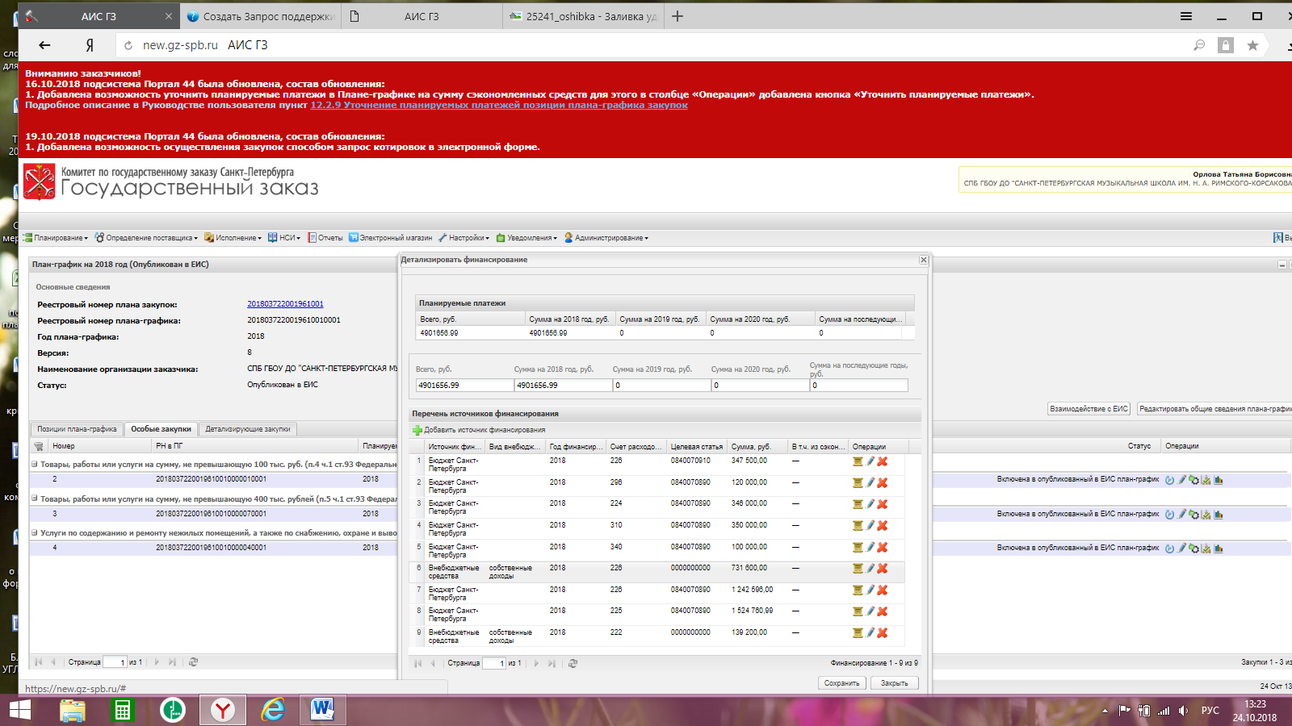The image size is (1292, 726).
Task: Edit financing row with sum 120 000,00
Action: point(870,482)
